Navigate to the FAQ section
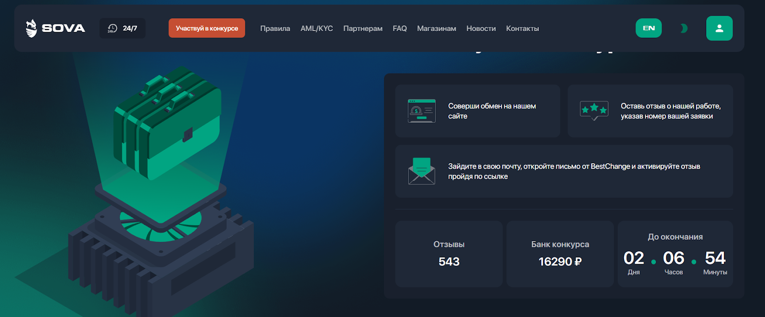Image resolution: width=765 pixels, height=317 pixels. click(400, 29)
